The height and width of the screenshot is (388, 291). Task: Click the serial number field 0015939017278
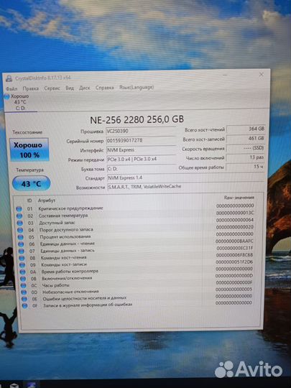(141, 141)
